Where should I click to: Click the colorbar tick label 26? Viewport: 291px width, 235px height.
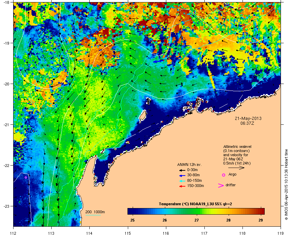pyautogui.click(x=165, y=220)
